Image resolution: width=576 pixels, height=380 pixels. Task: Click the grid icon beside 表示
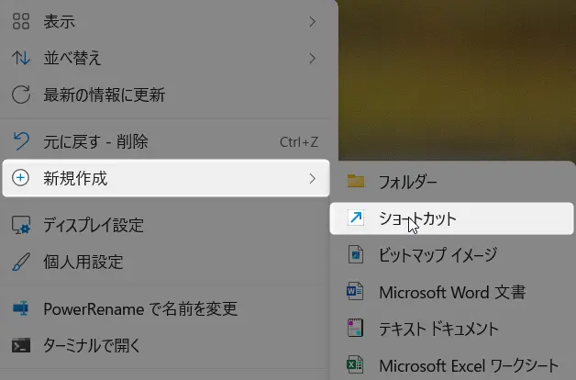coord(20,21)
